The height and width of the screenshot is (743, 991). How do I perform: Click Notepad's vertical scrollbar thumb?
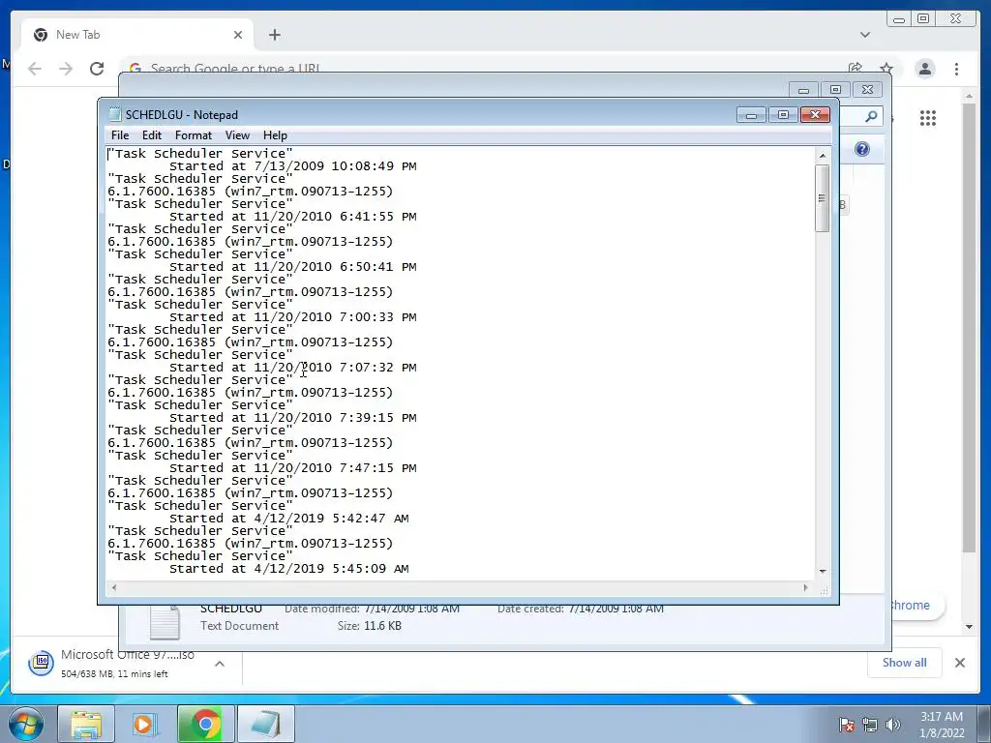[x=823, y=197]
